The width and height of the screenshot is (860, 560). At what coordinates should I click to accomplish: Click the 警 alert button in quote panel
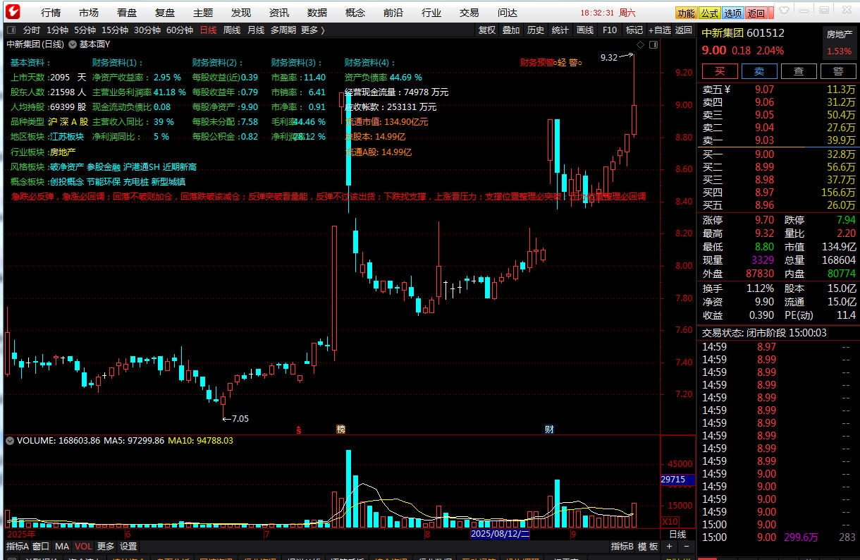(x=838, y=71)
